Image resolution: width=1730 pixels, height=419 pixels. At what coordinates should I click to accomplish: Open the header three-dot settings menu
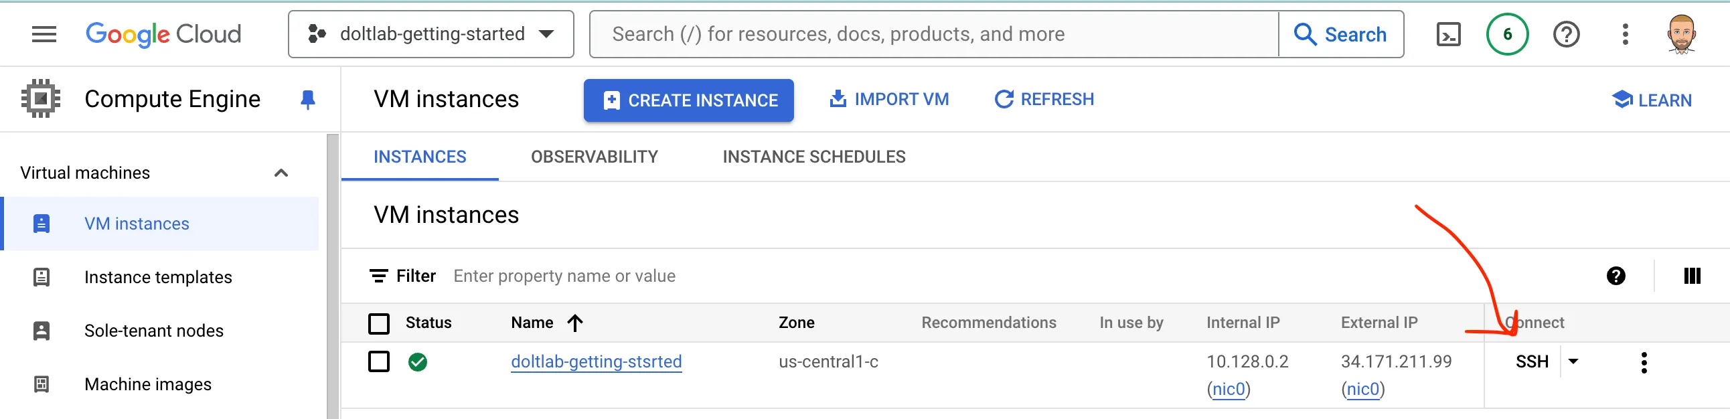(x=1625, y=34)
